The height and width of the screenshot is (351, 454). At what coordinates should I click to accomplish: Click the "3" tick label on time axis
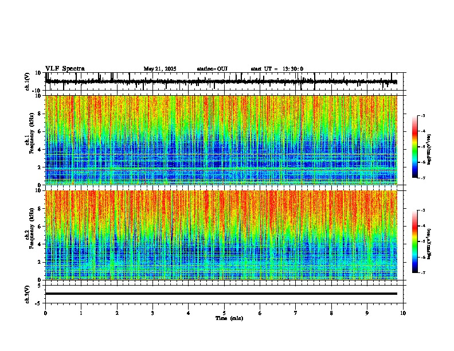[x=152, y=313]
